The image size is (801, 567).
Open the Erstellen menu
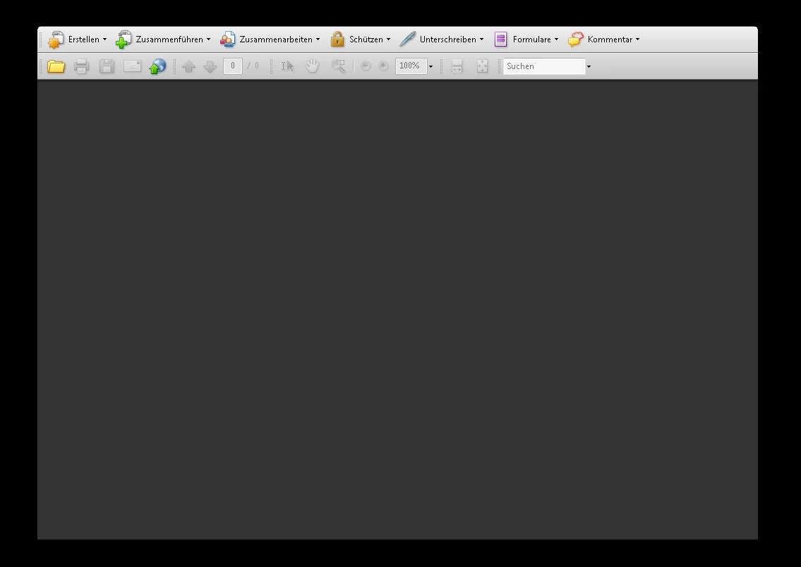78,39
